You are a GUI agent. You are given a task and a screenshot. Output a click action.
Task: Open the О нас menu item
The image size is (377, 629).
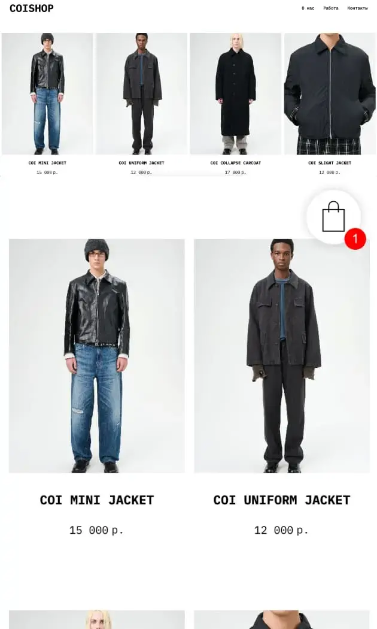(308, 8)
